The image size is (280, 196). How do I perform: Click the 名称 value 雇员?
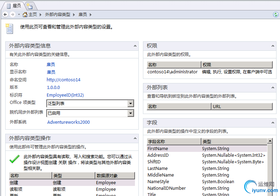(51, 65)
